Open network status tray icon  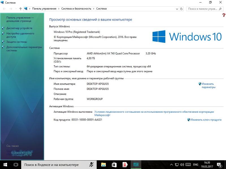click(177, 165)
